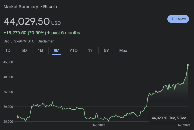Screen dimensions: 194x130
Task: Click the green upward arrow icon
Action: click(x=48, y=33)
